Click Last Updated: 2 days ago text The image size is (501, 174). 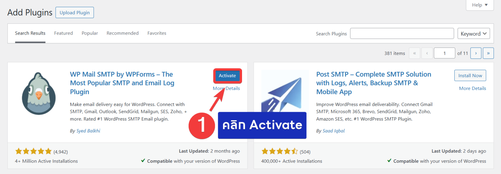(x=459, y=151)
